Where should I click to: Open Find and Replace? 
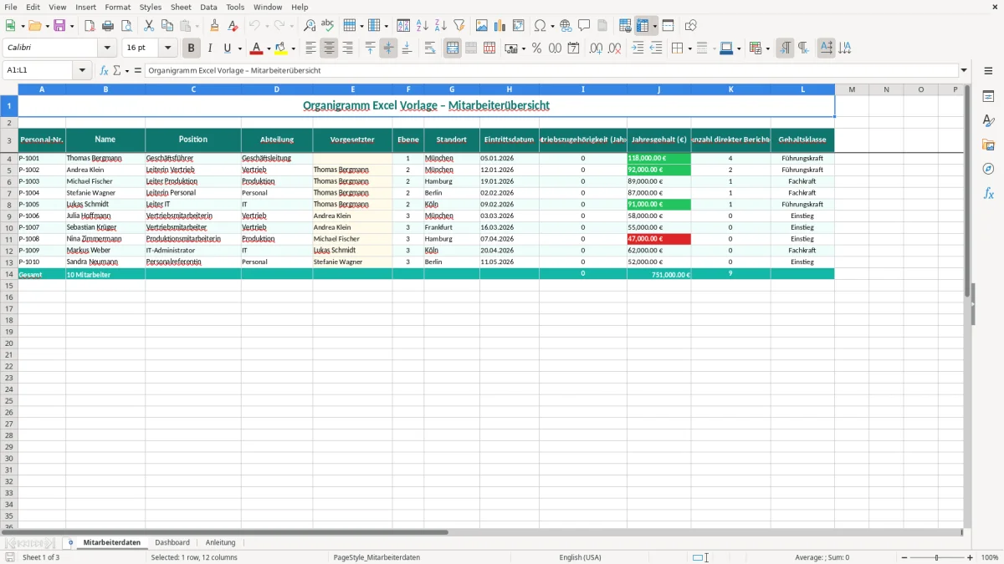tap(310, 26)
